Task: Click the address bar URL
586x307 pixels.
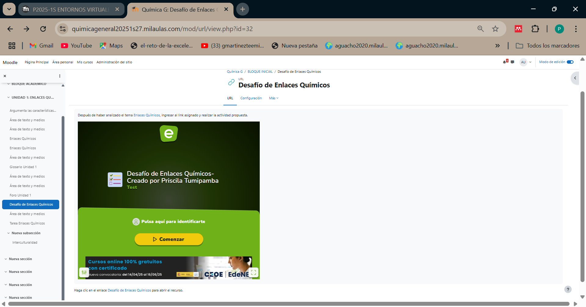Action: pyautogui.click(x=162, y=29)
